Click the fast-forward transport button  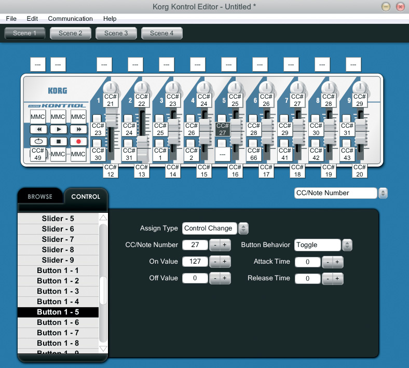78,129
